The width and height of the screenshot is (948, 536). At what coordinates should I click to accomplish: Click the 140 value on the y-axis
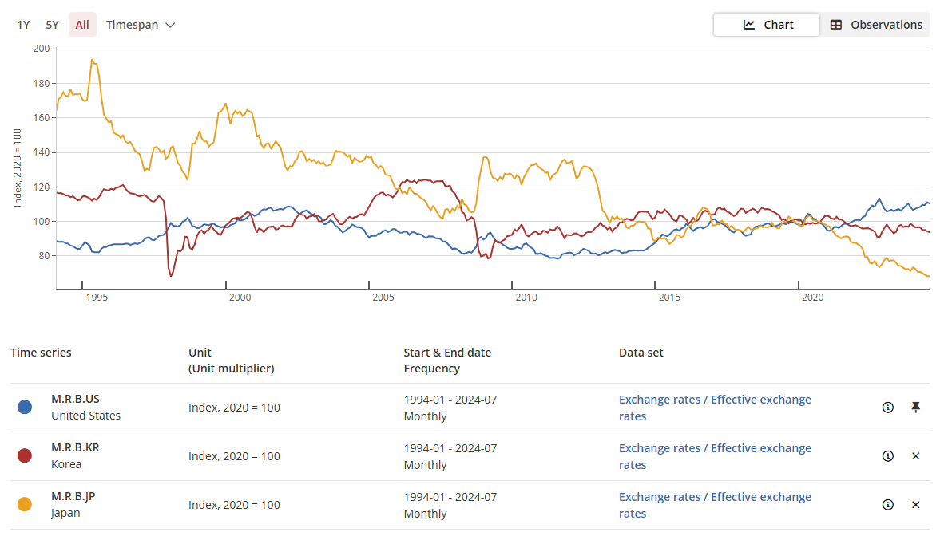click(x=42, y=152)
